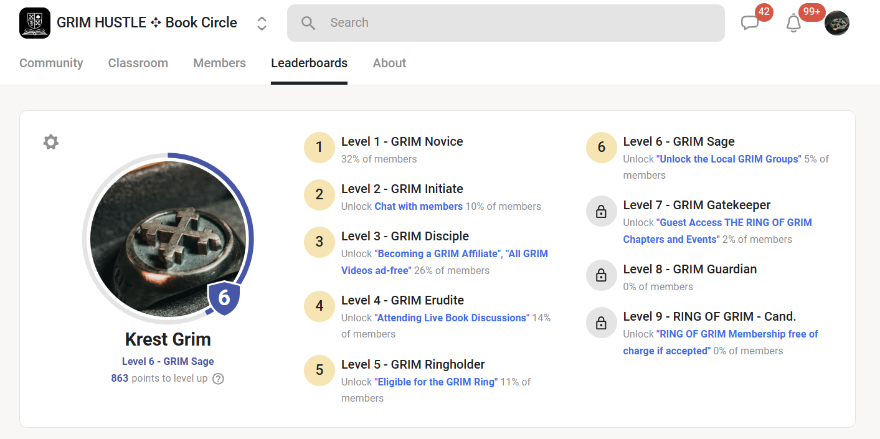This screenshot has width=880, height=439.
Task: Open the settings gear icon
Action: [50, 142]
